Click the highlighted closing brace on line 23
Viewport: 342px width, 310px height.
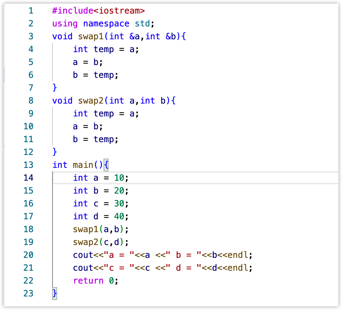click(x=55, y=294)
